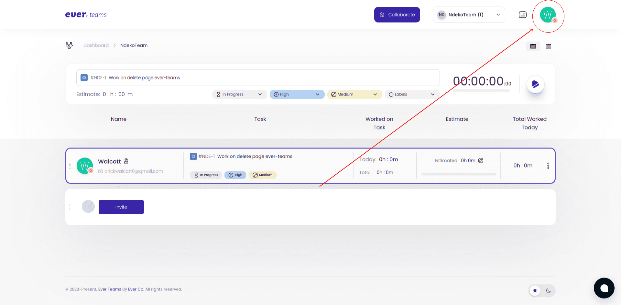621x305 pixels.
Task: Open the edit estimate pencil icon
Action: 481,160
